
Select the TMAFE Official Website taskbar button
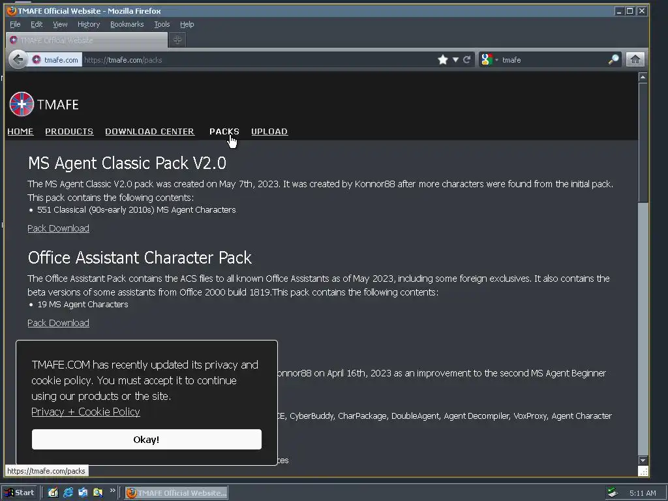coord(176,493)
